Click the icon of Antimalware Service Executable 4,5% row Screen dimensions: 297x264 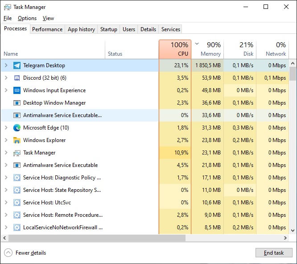tap(17, 165)
